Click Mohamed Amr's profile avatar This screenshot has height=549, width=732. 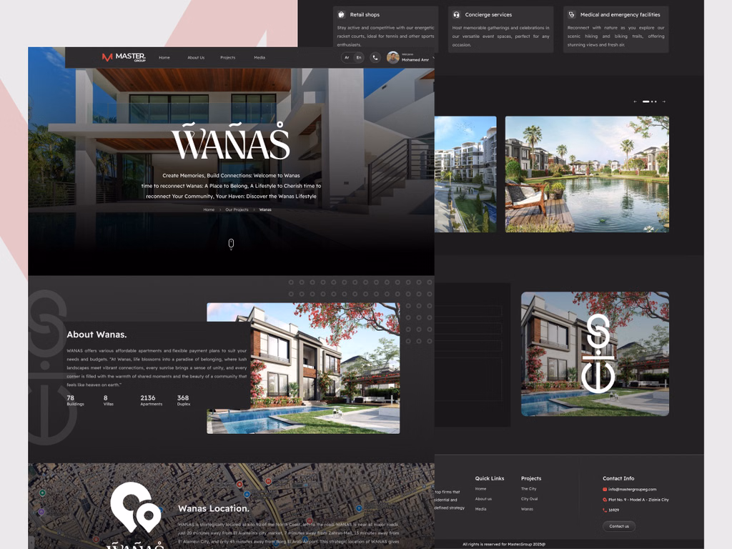(x=392, y=58)
